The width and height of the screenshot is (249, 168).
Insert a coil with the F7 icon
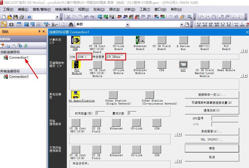click(223, 24)
